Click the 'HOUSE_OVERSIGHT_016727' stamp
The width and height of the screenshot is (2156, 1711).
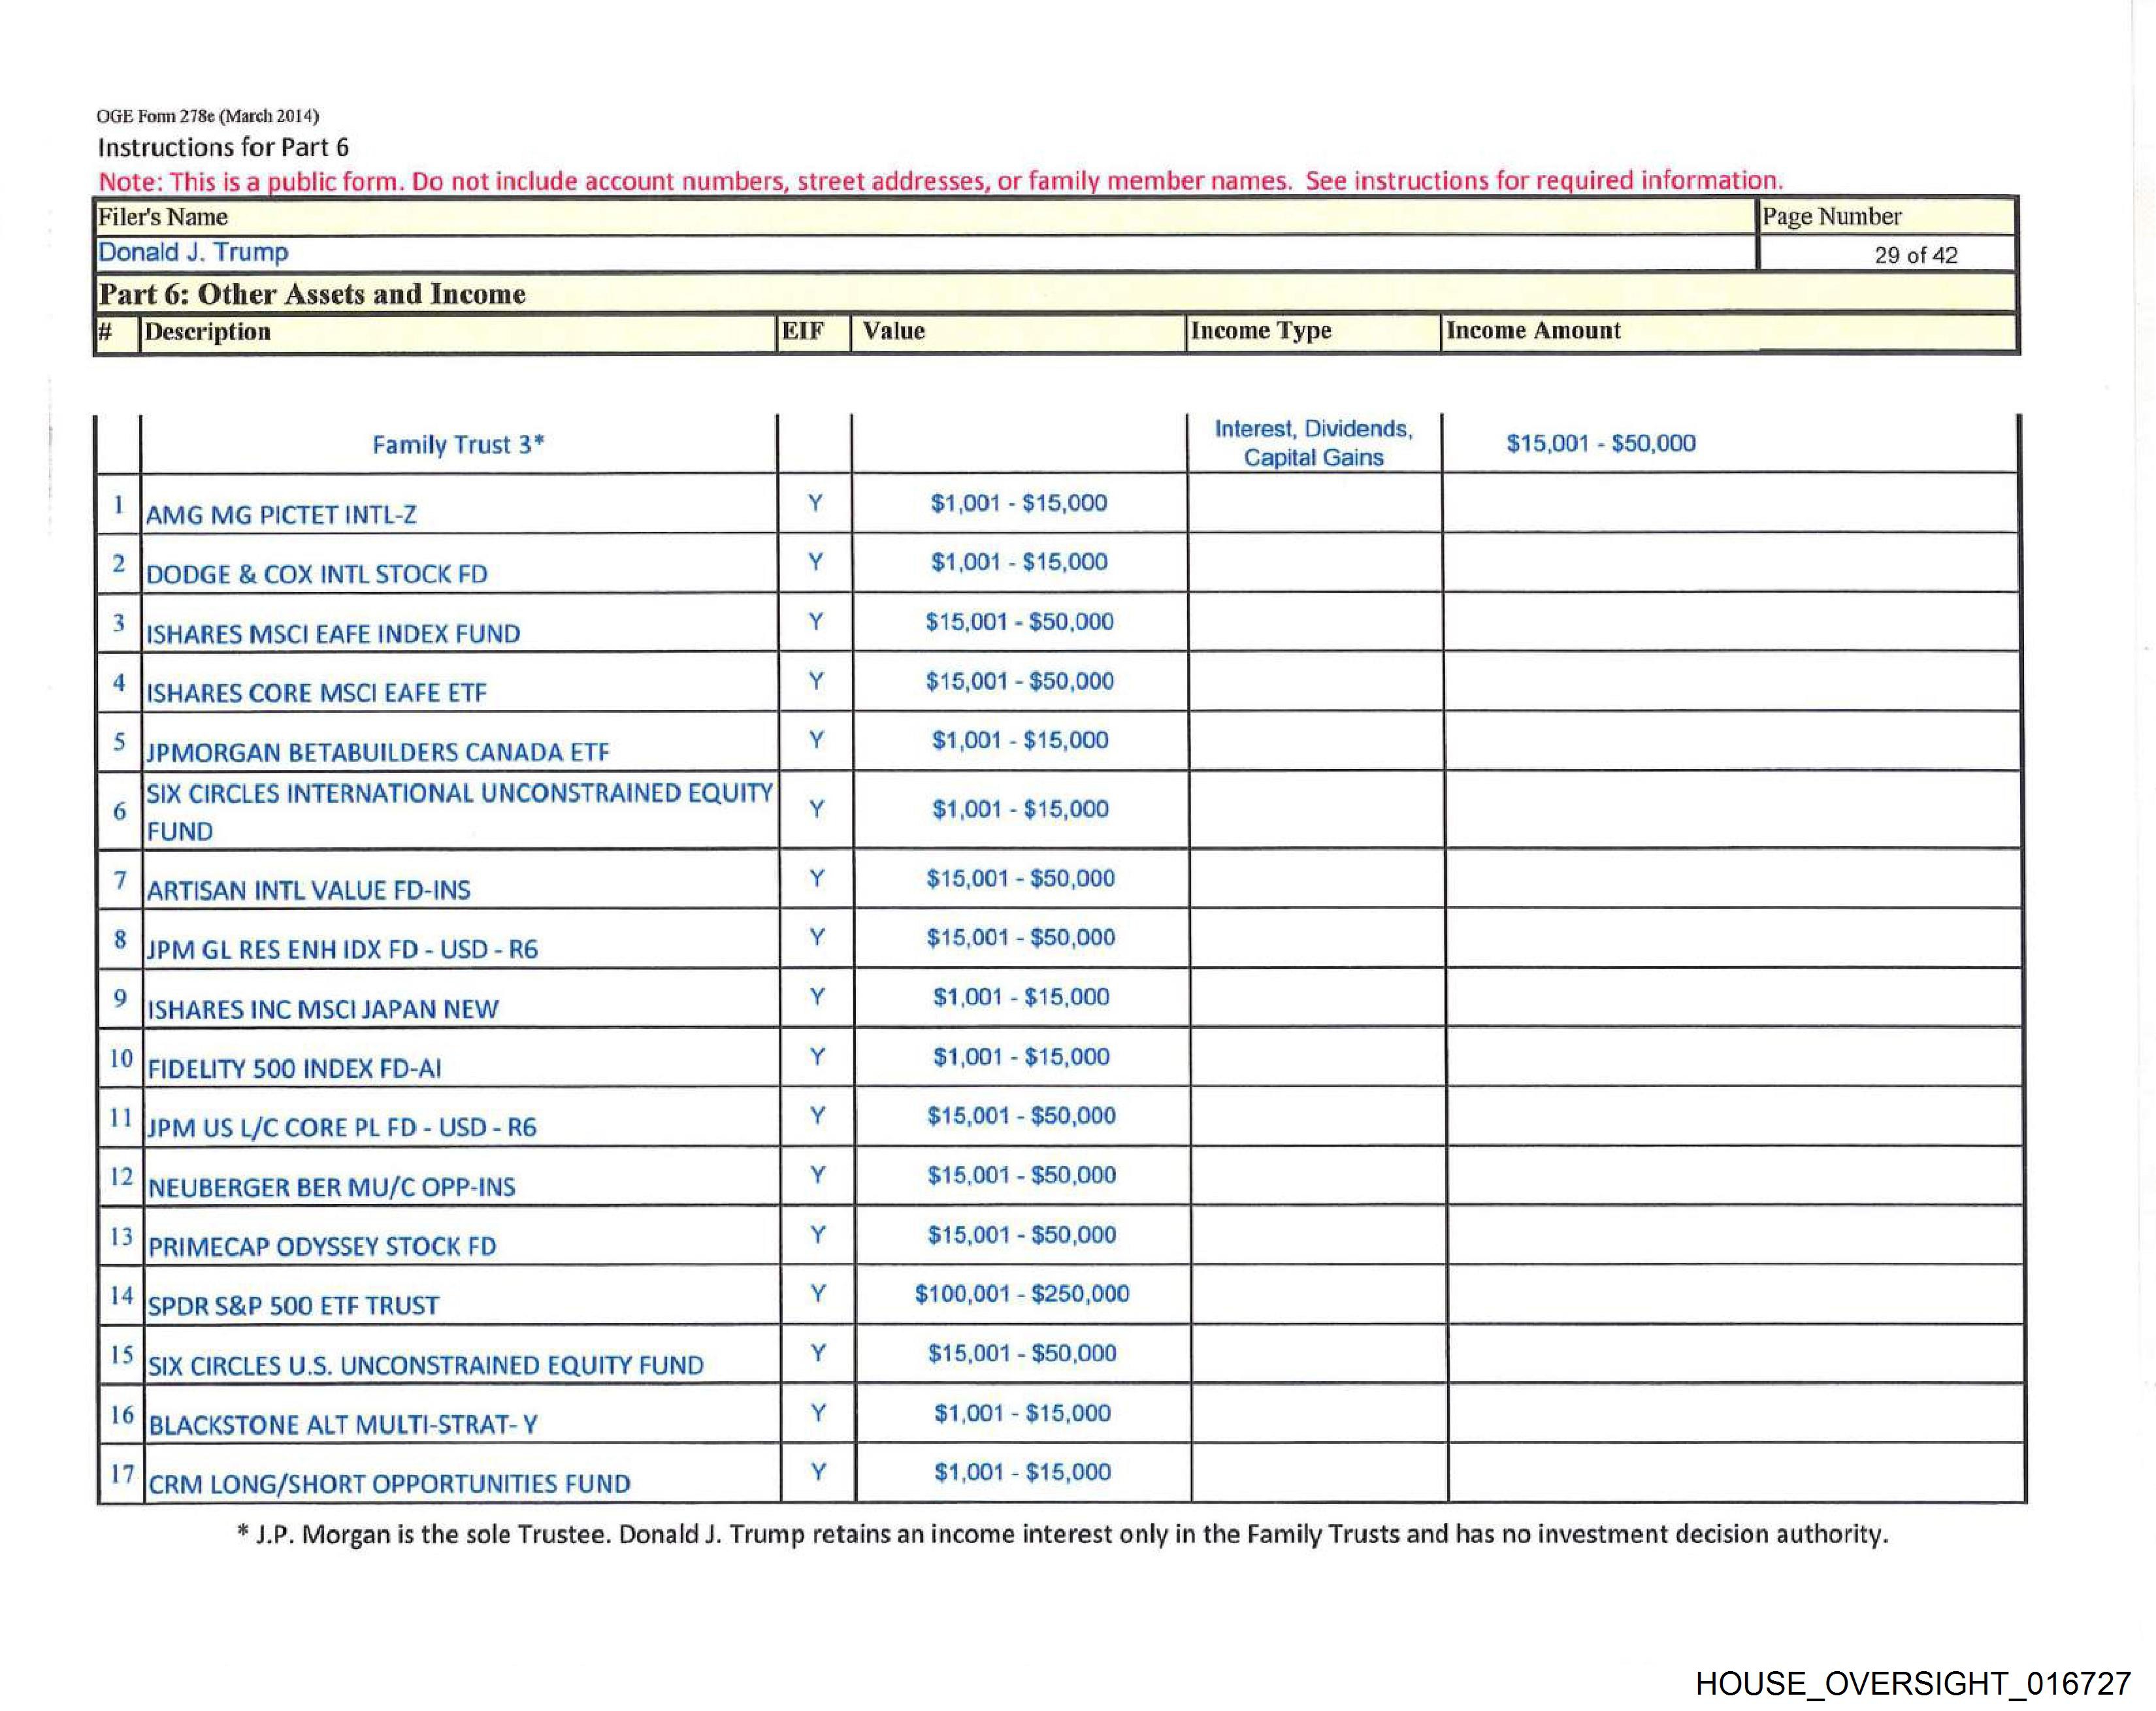pyautogui.click(x=1912, y=1683)
